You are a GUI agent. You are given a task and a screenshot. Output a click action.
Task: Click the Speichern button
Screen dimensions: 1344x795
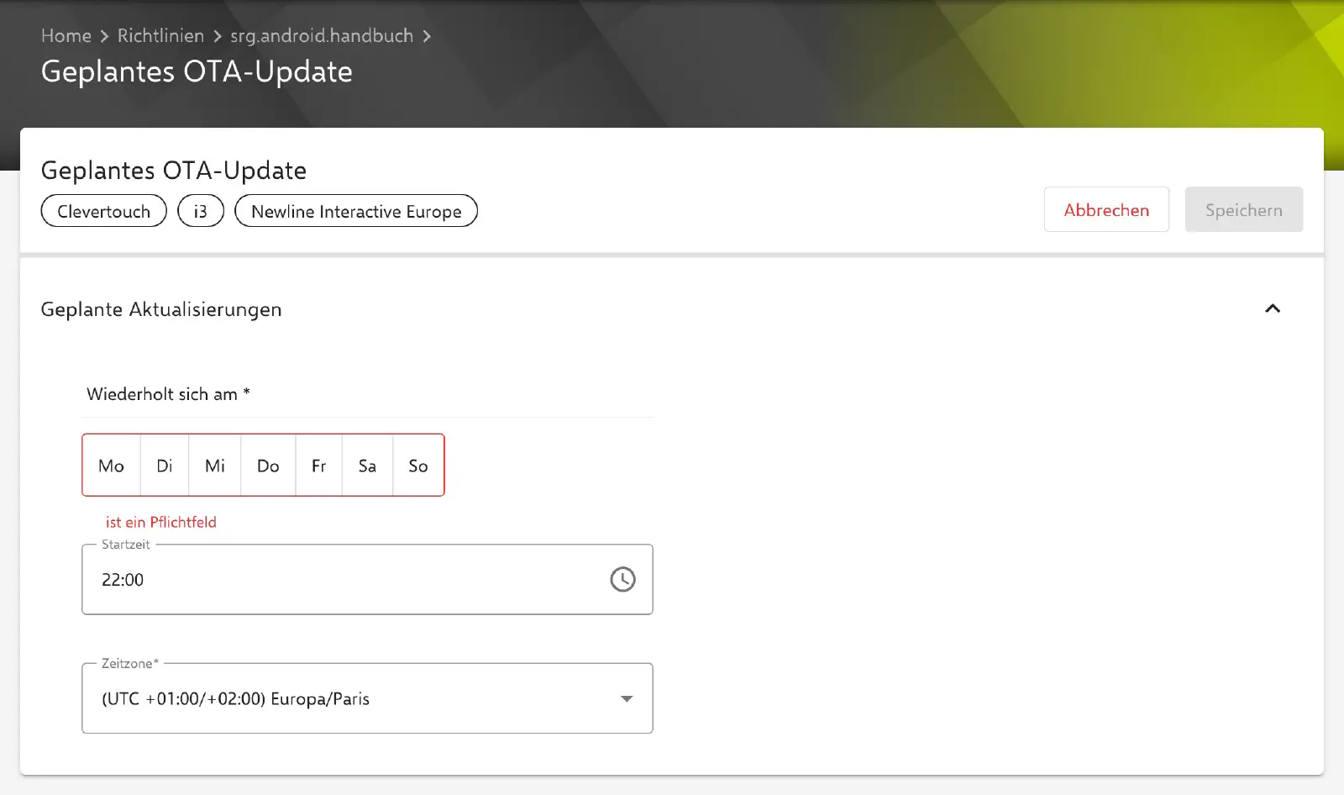(1244, 210)
